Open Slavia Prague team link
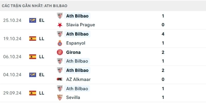 coord(80,25)
